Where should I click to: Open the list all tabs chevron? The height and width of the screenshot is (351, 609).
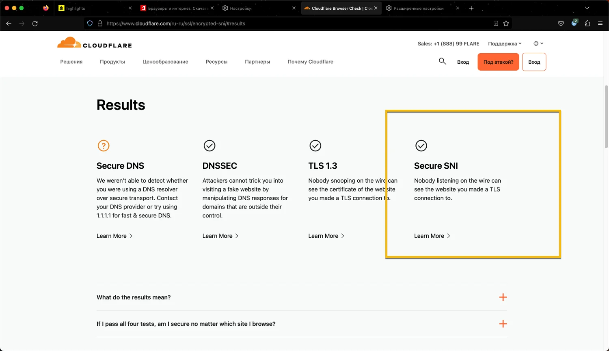click(587, 8)
